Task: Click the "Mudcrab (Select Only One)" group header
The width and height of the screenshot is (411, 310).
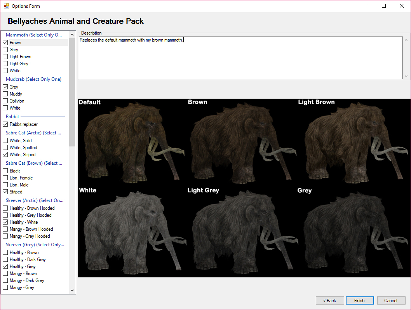Action: 33,79
